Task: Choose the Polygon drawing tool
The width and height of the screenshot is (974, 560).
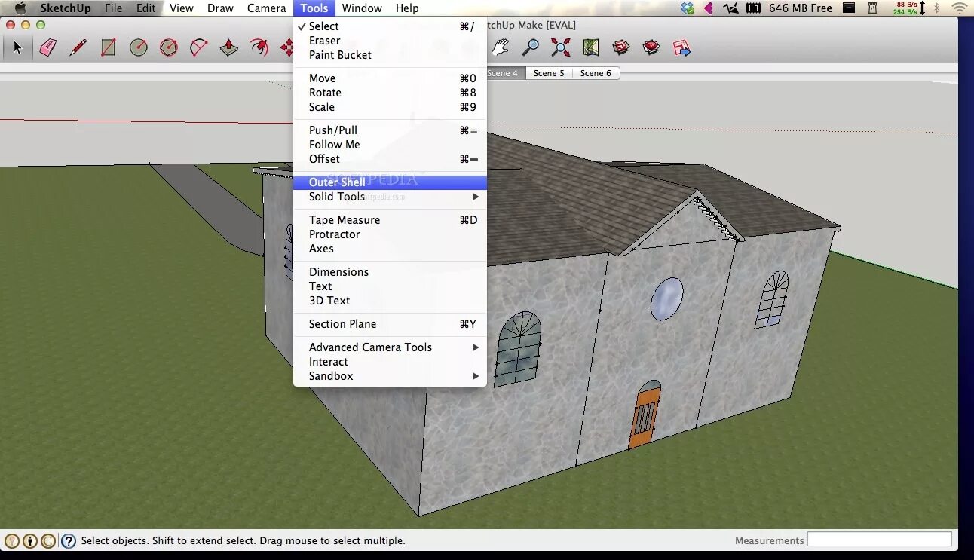Action: [x=168, y=48]
